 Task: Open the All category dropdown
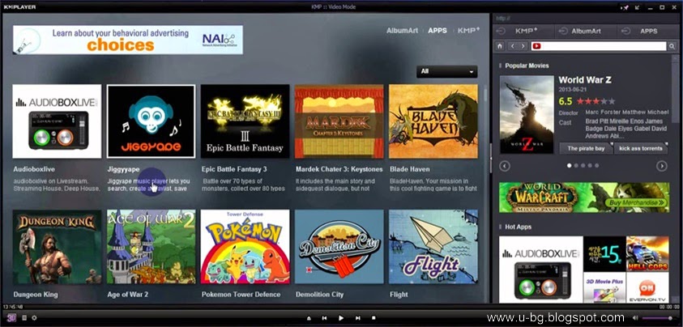pyautogui.click(x=447, y=71)
